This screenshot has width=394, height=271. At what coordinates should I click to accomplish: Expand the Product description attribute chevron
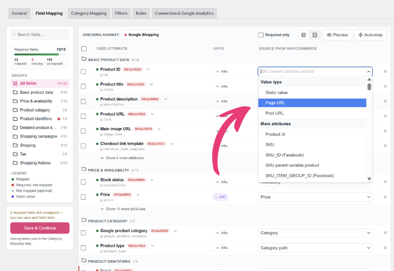coord(165,99)
